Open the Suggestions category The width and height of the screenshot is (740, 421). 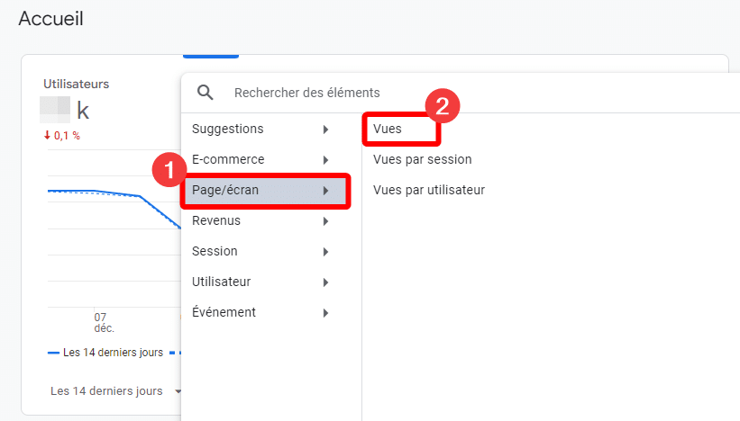tap(227, 130)
